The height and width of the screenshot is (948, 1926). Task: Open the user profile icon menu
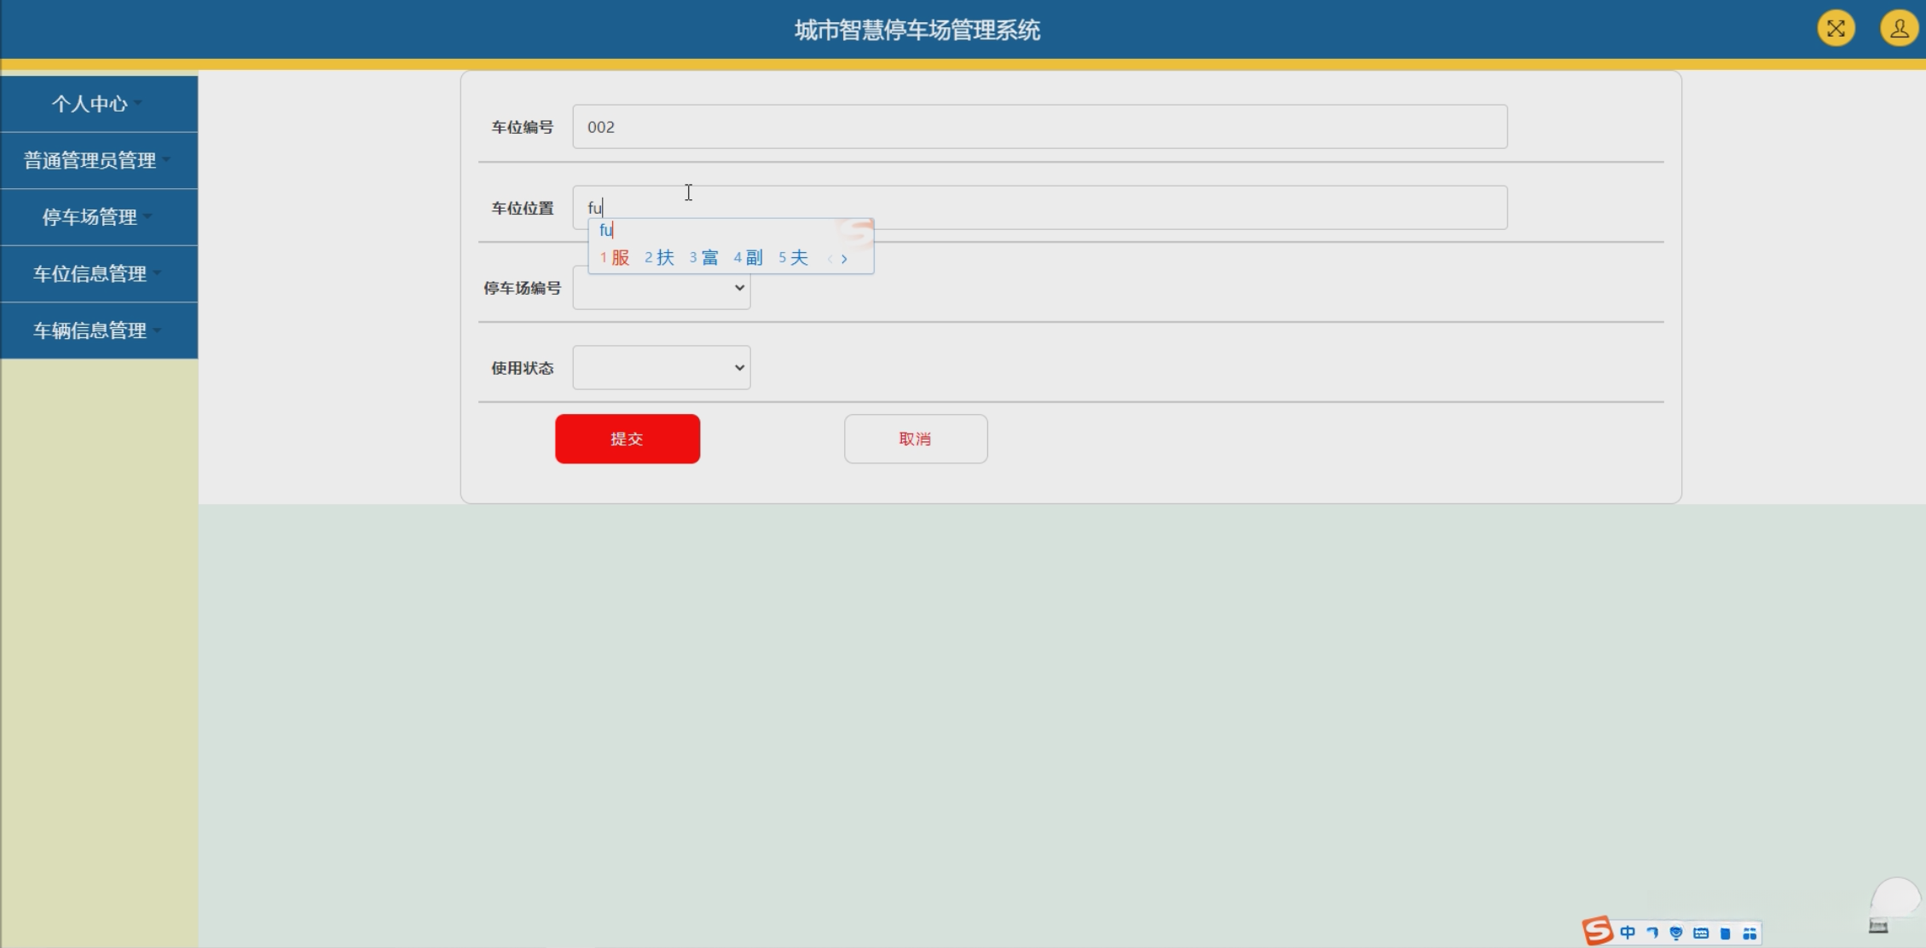pyautogui.click(x=1898, y=29)
